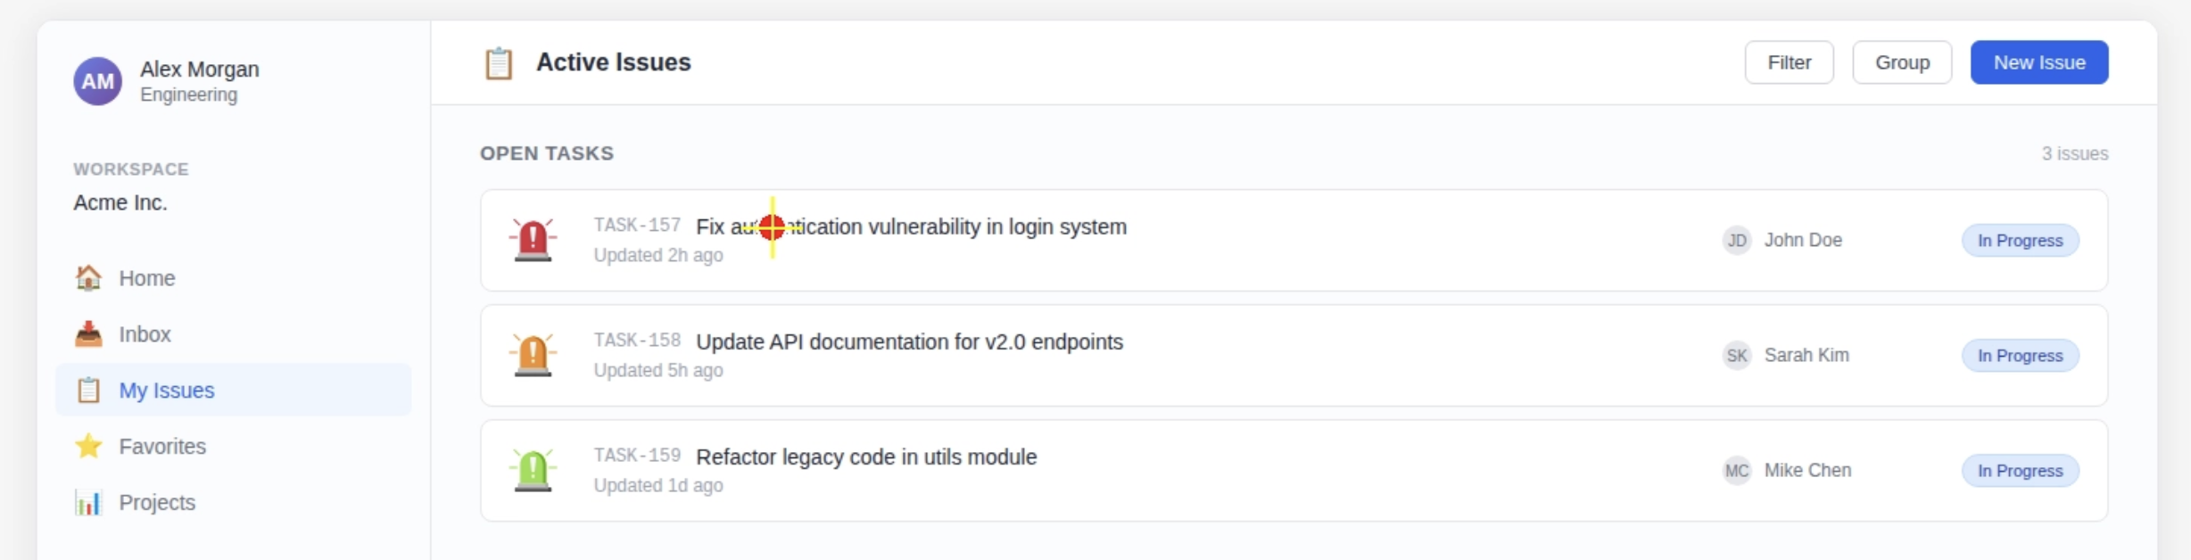Click the Active Issues page title
This screenshot has width=2191, height=560.
click(x=614, y=62)
